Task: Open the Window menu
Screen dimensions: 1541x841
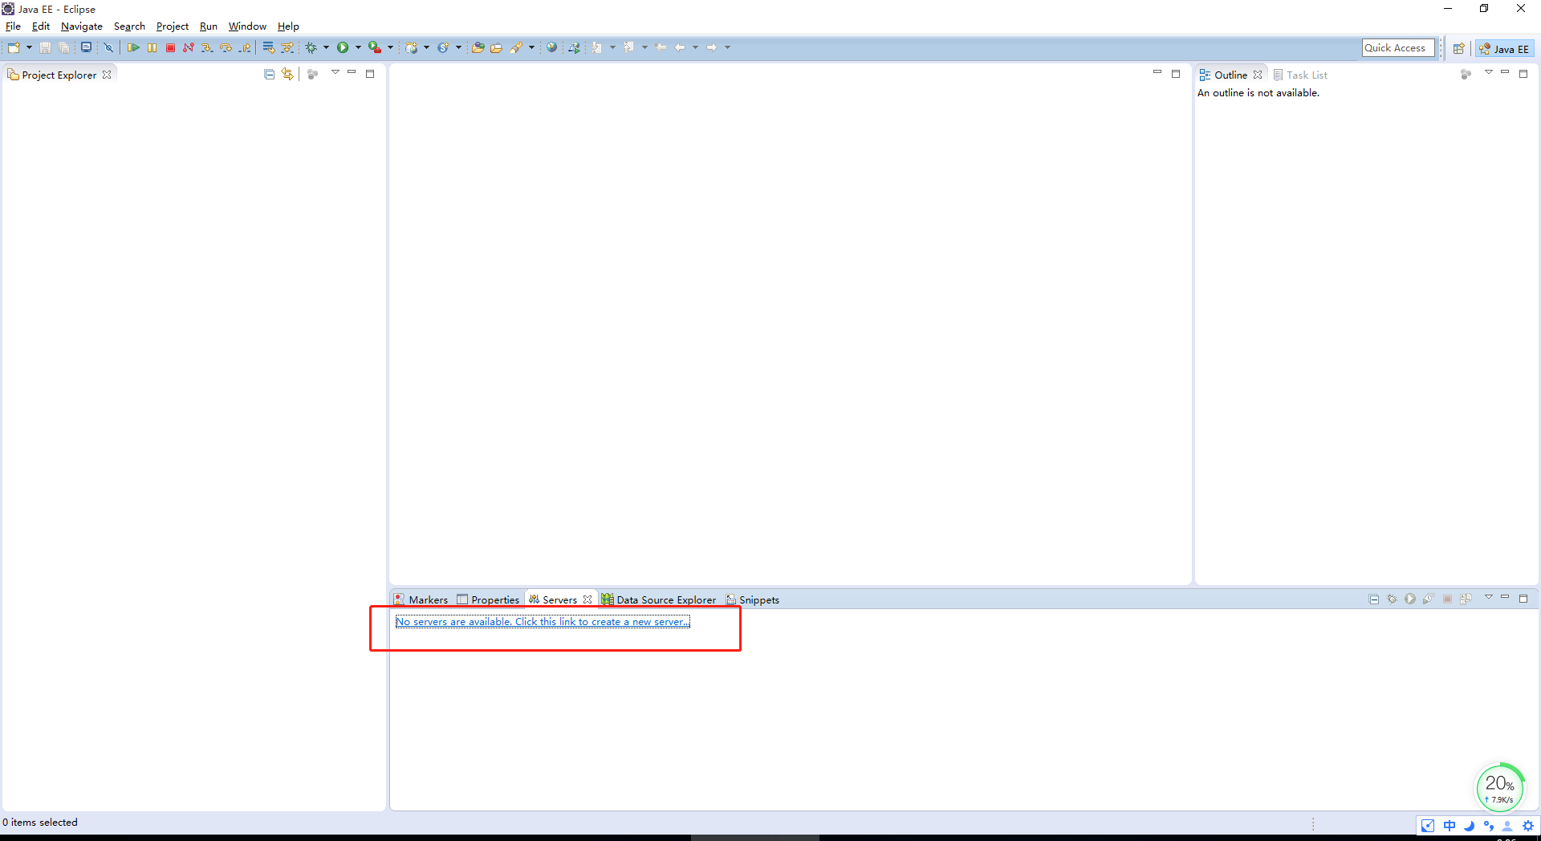Action: click(x=247, y=26)
